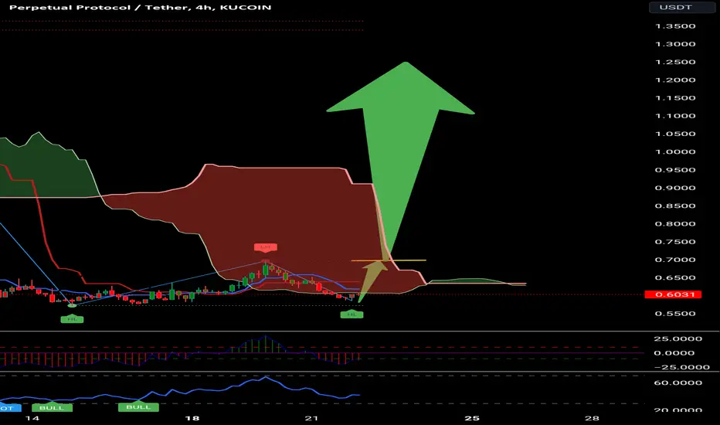The height and width of the screenshot is (425, 720).
Task: Select the red 0.6031 current price label
Action: pyautogui.click(x=673, y=294)
